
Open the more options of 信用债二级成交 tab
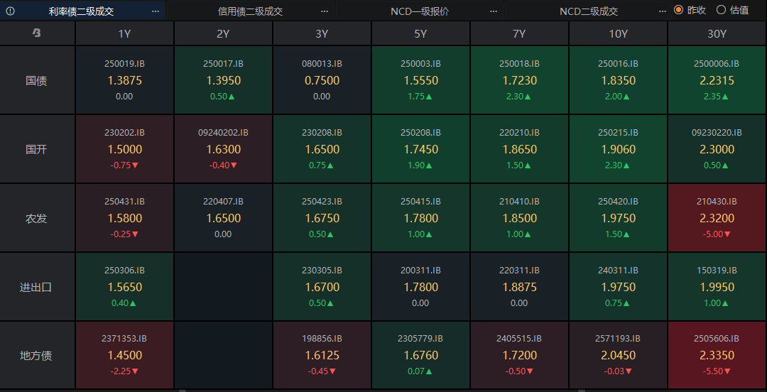click(x=325, y=11)
